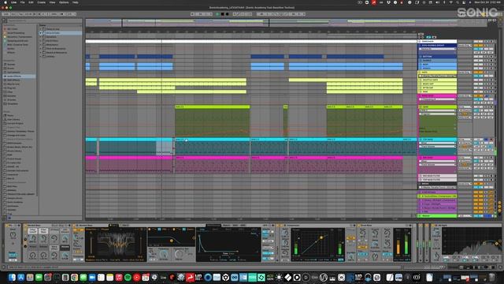Expand the Delay & Loop folder
Viewport: 504px width, 284px height.
tap(41, 29)
